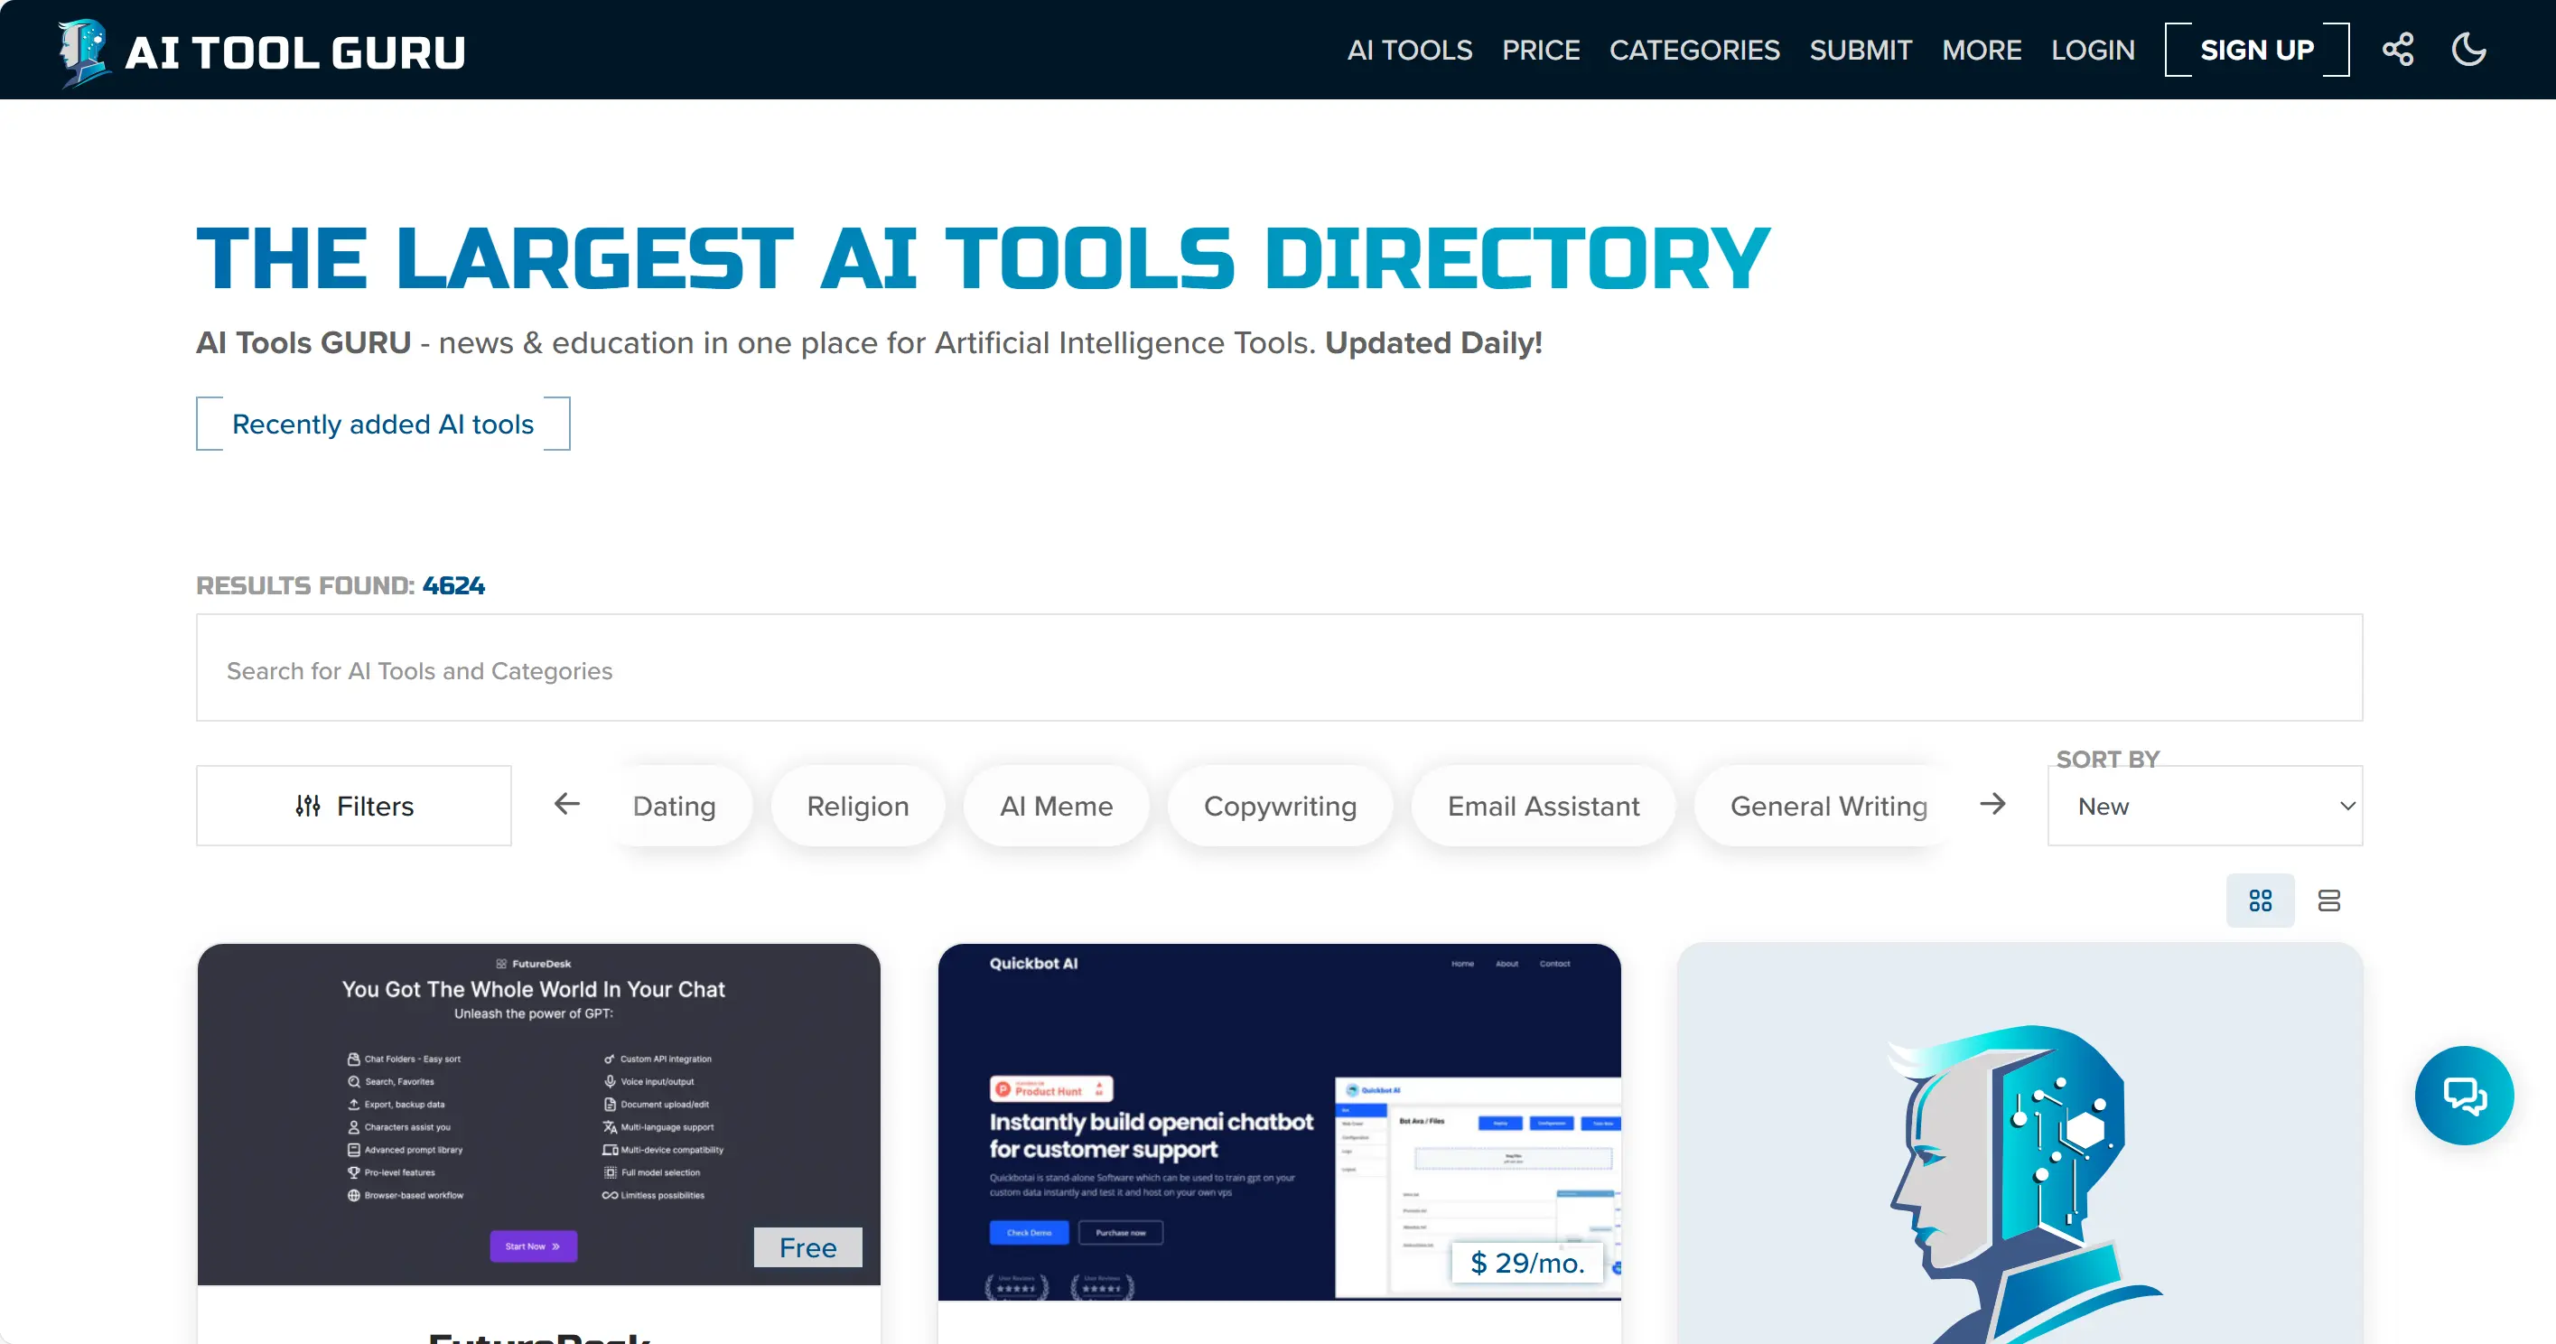Switch to list view layout
The image size is (2556, 1344).
point(2327,901)
